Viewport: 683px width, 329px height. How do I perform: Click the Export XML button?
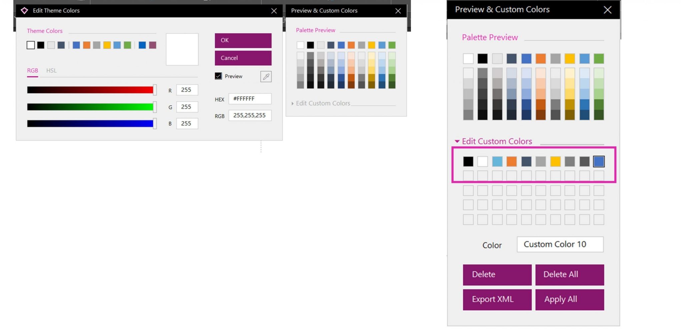497,299
